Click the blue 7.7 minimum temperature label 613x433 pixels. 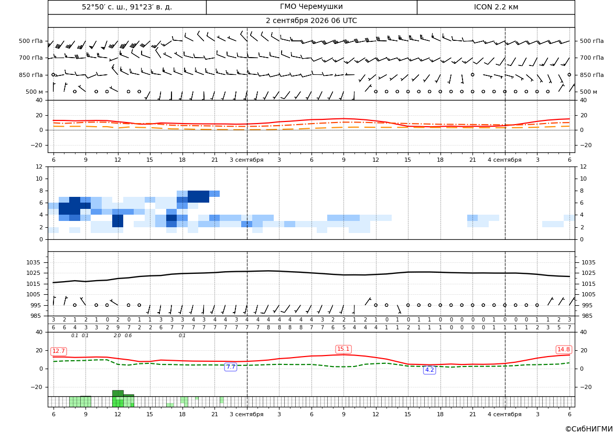tap(231, 367)
